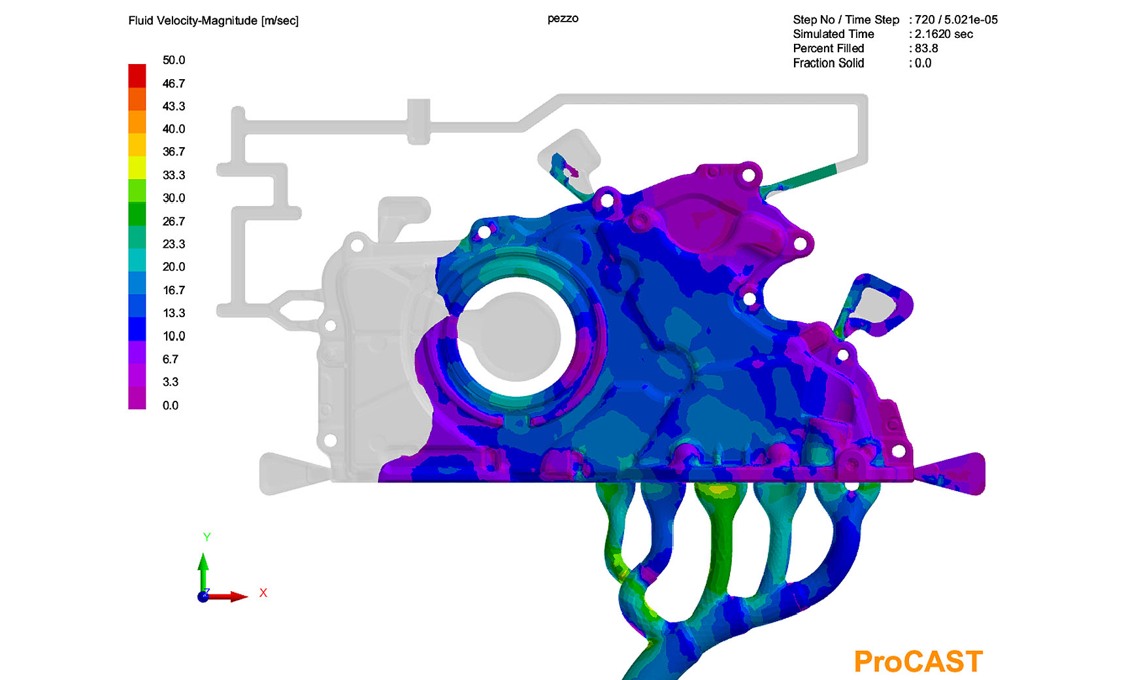Click the large circular bore in casting
Image resolution: width=1124 pixels, height=680 pixels.
point(516,336)
